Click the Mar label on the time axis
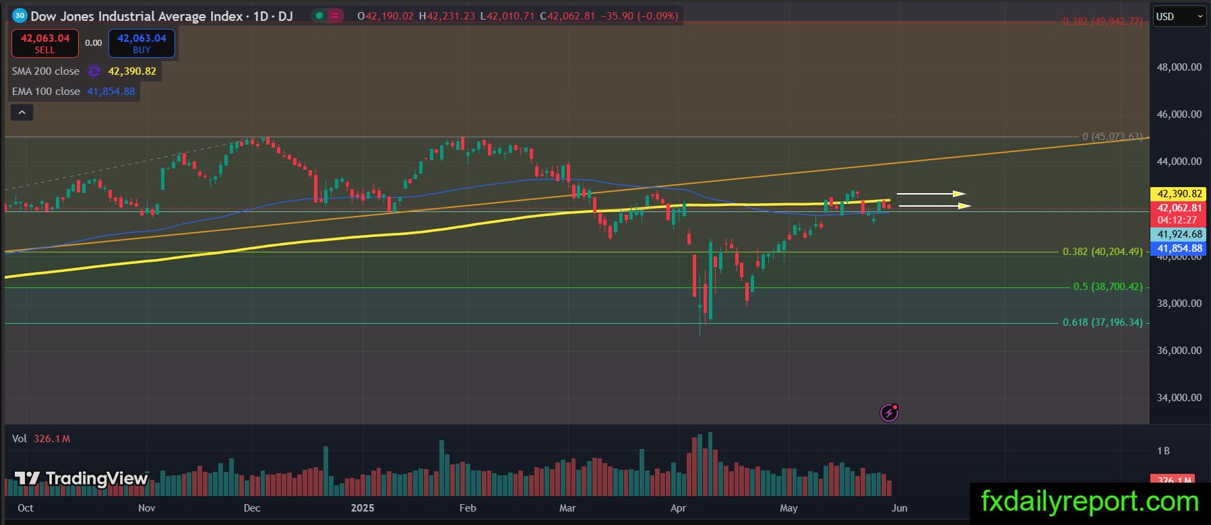 pyautogui.click(x=567, y=508)
